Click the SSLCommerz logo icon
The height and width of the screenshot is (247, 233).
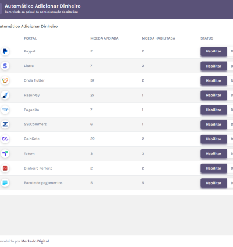coord(5,124)
